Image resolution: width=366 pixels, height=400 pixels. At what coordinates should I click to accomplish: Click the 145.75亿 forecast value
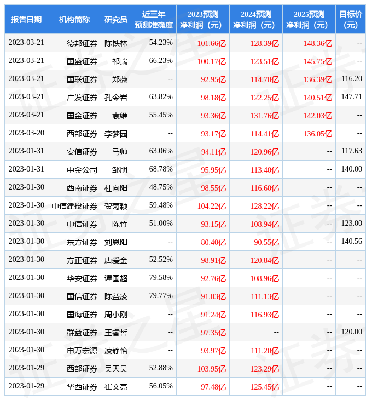tap(318, 61)
